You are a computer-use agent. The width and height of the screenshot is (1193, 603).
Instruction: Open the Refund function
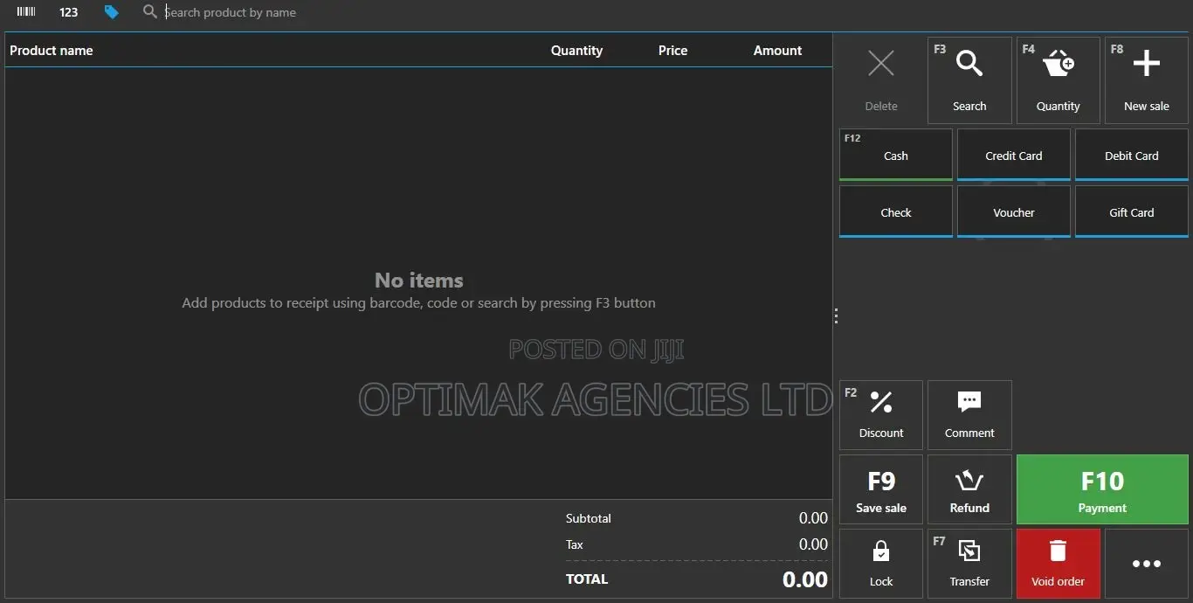pos(969,489)
